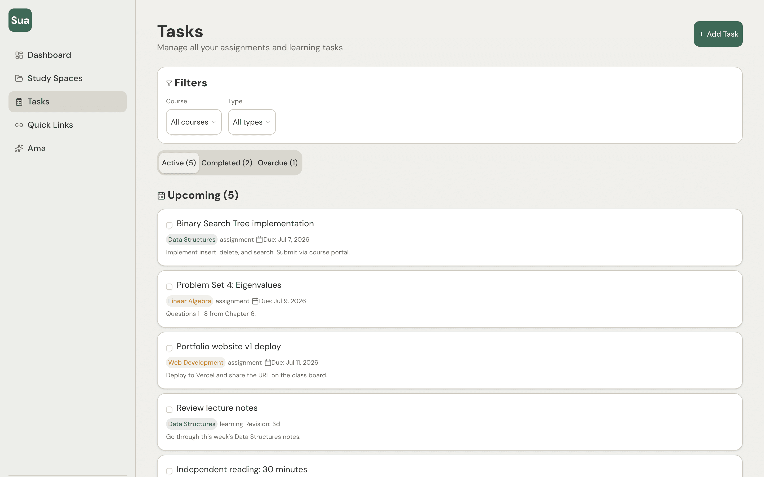Screen dimensions: 764x477
Task: Click the Course filter label
Action: [176, 101]
